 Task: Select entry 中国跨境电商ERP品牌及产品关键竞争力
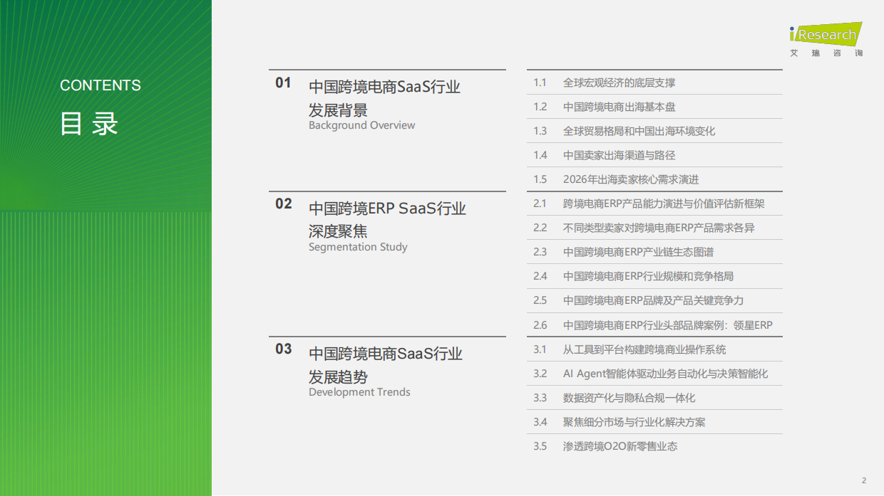[x=653, y=300]
